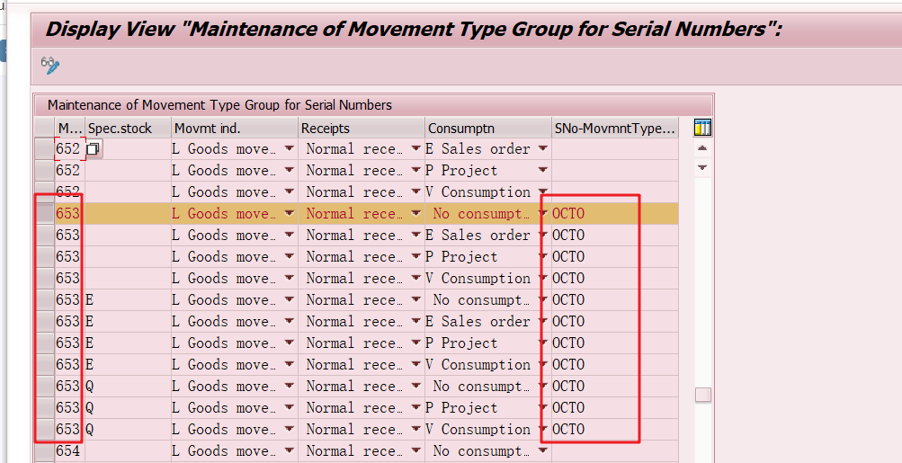The width and height of the screenshot is (902, 463).
Task: Open Consumptn dropdown in highlighted 653 row
Action: coord(543,214)
